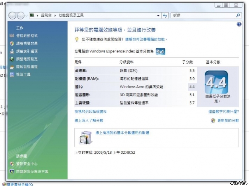The width and height of the screenshot is (249, 186).
Task: Click the 子分數 column header
Action: point(188,62)
